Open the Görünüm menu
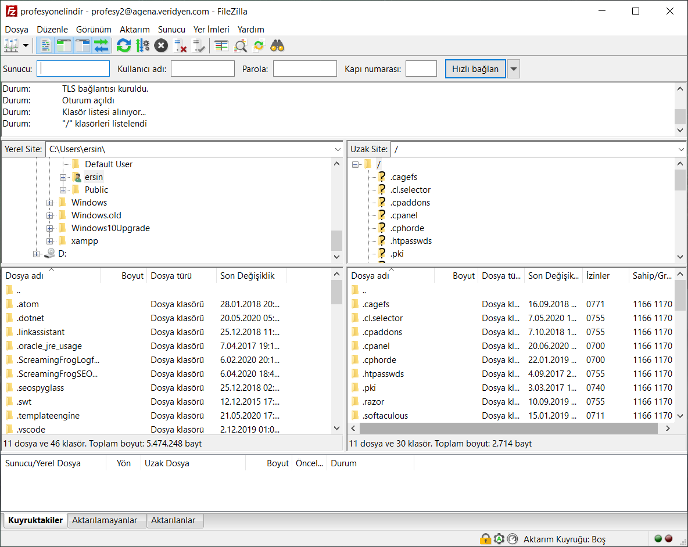Viewport: 688px width, 547px height. point(94,30)
